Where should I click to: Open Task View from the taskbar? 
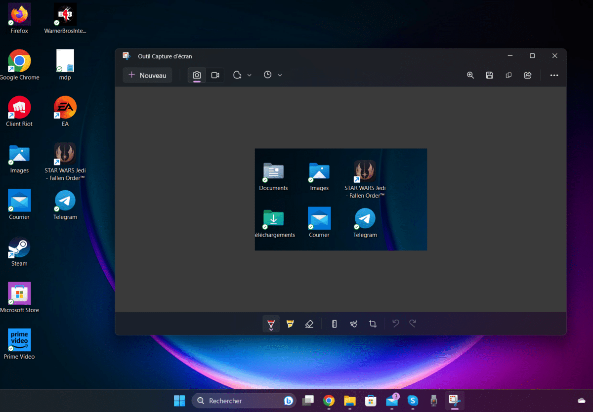click(308, 401)
